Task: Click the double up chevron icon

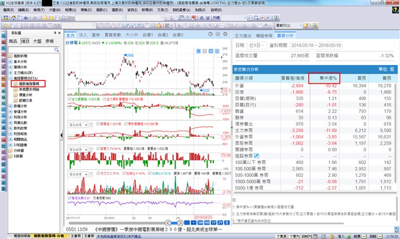Action: point(202,18)
